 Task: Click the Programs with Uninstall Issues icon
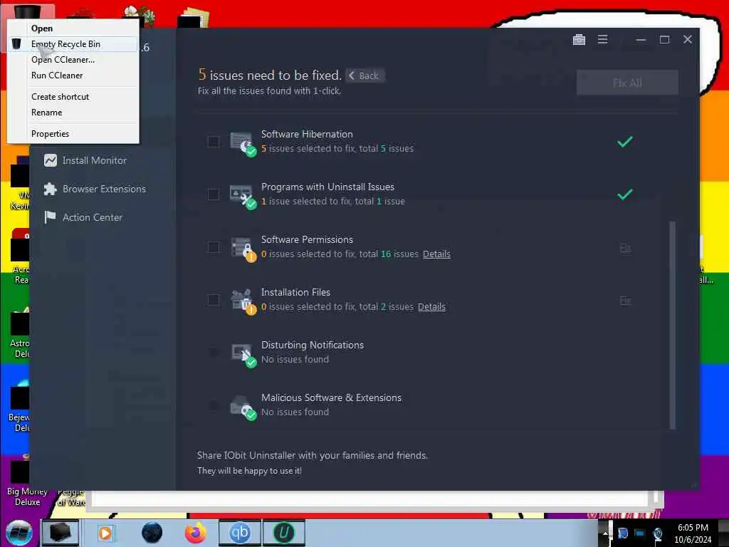tap(242, 197)
